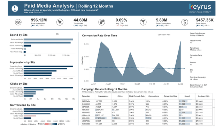This screenshot has height=127, width=223.
Task: Click the Spend by Site chart title
Action: pyautogui.click(x=18, y=35)
